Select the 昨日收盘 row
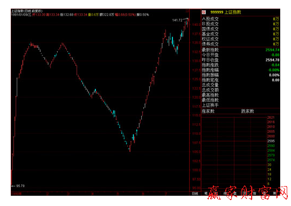Image resolution: width=291 pixels, height=206 pixels. pyautogui.click(x=241, y=60)
